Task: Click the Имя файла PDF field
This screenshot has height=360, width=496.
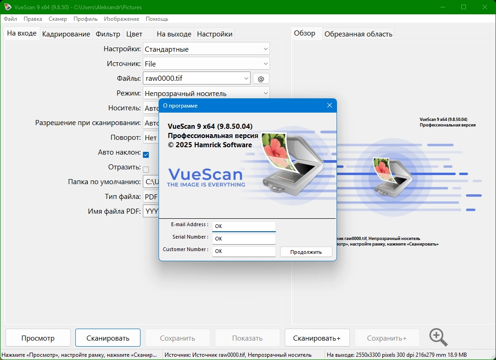Action: coord(151,211)
